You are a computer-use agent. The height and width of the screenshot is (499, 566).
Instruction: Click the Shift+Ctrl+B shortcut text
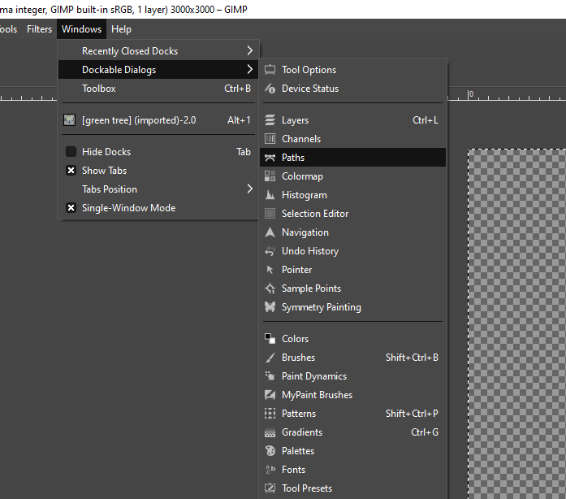pyautogui.click(x=412, y=358)
